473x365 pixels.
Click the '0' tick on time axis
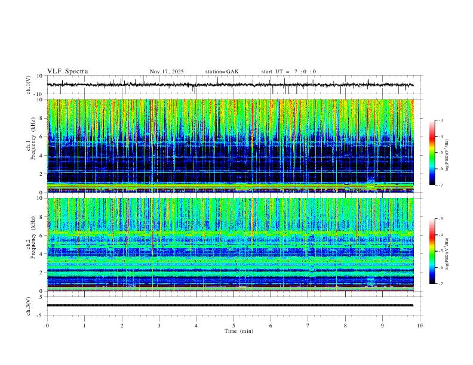[47, 326]
